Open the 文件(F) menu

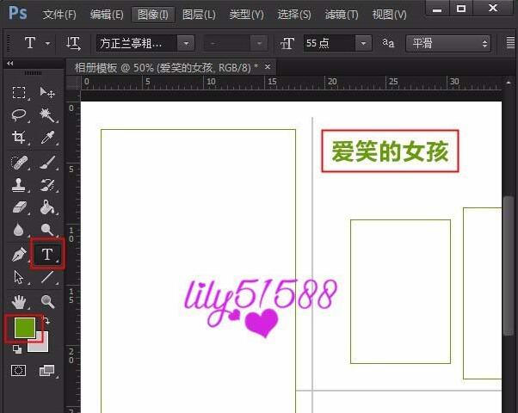pyautogui.click(x=59, y=15)
